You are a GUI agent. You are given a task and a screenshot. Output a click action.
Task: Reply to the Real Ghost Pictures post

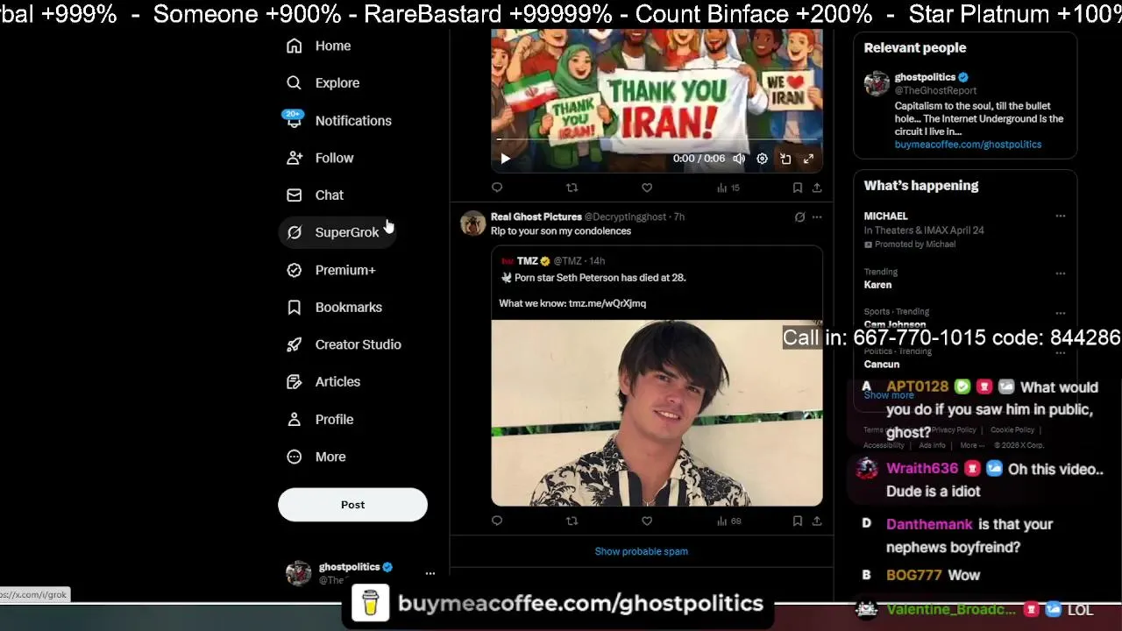pyautogui.click(x=497, y=521)
